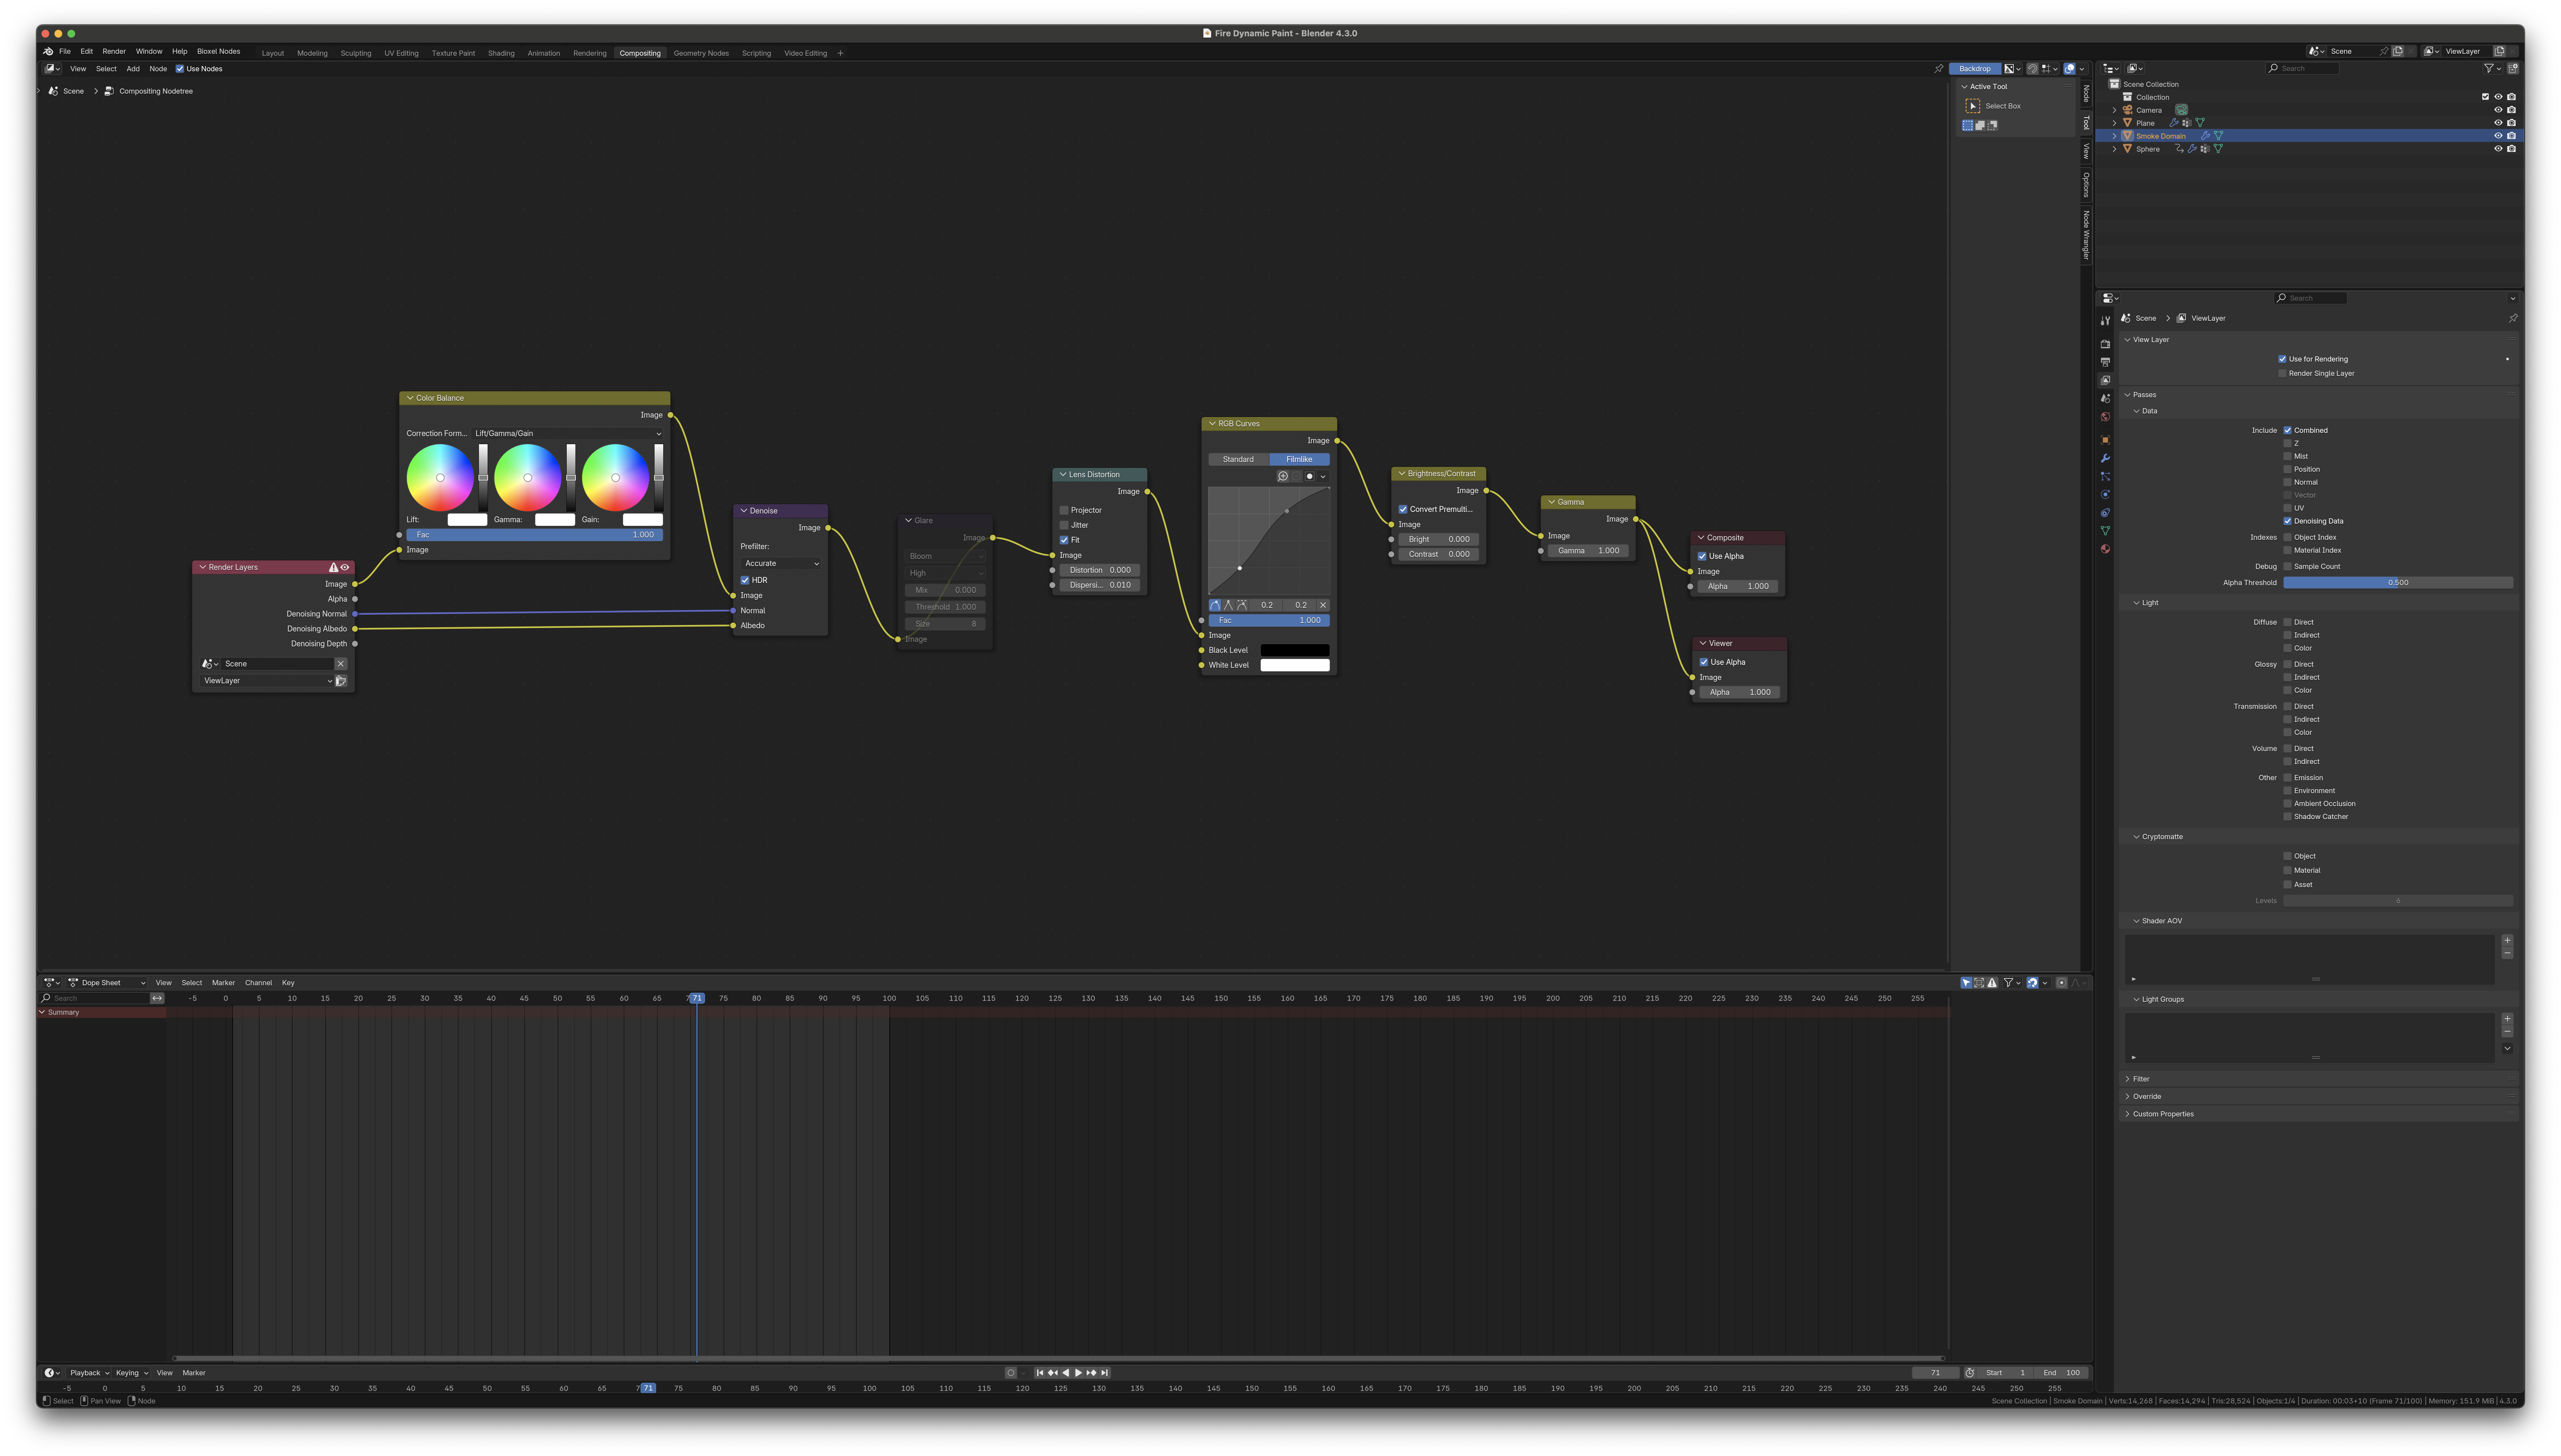Screen dimensions: 2561x1456
Task: Click the Playback popover button
Action: point(89,1373)
